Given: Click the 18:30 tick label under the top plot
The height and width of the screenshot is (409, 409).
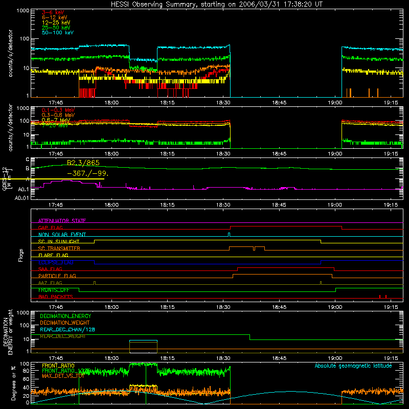Looking at the screenshot, I should point(223,103).
